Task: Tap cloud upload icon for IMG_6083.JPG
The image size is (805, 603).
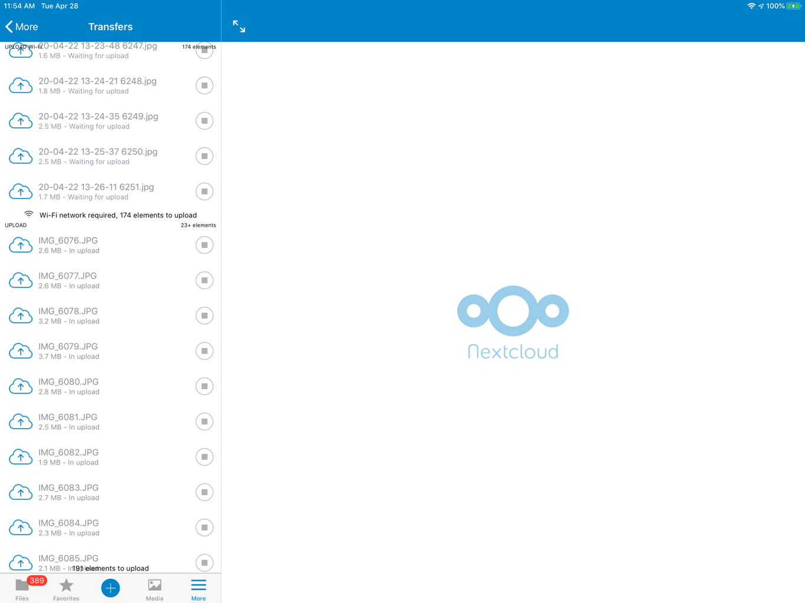Action: pyautogui.click(x=21, y=492)
